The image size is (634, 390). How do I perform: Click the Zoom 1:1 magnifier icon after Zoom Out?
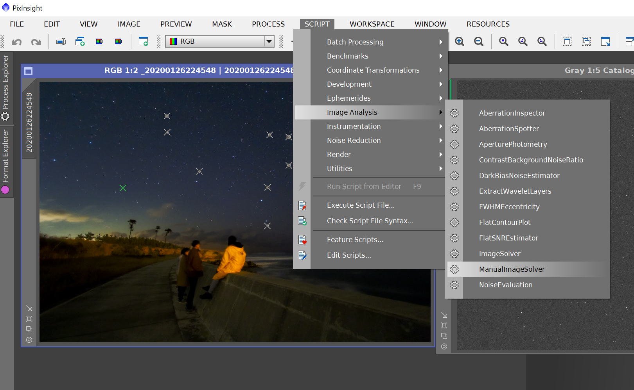point(504,41)
